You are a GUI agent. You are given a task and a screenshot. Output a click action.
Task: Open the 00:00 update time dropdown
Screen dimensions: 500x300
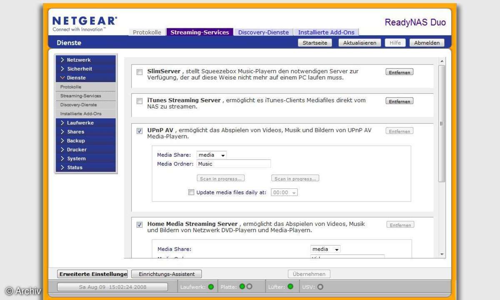(x=284, y=192)
